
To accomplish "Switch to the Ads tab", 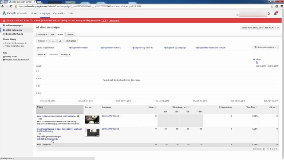I will [x=52, y=34].
